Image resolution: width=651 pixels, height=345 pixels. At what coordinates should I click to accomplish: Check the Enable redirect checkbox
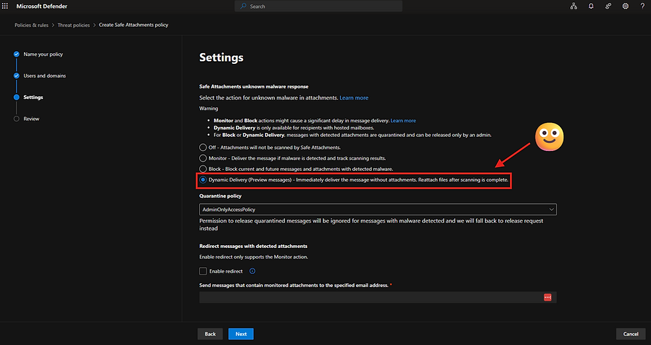tap(203, 271)
